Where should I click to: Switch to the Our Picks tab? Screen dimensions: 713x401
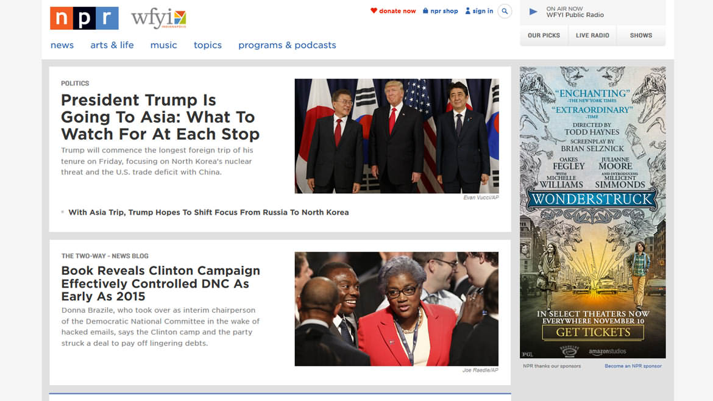(544, 35)
